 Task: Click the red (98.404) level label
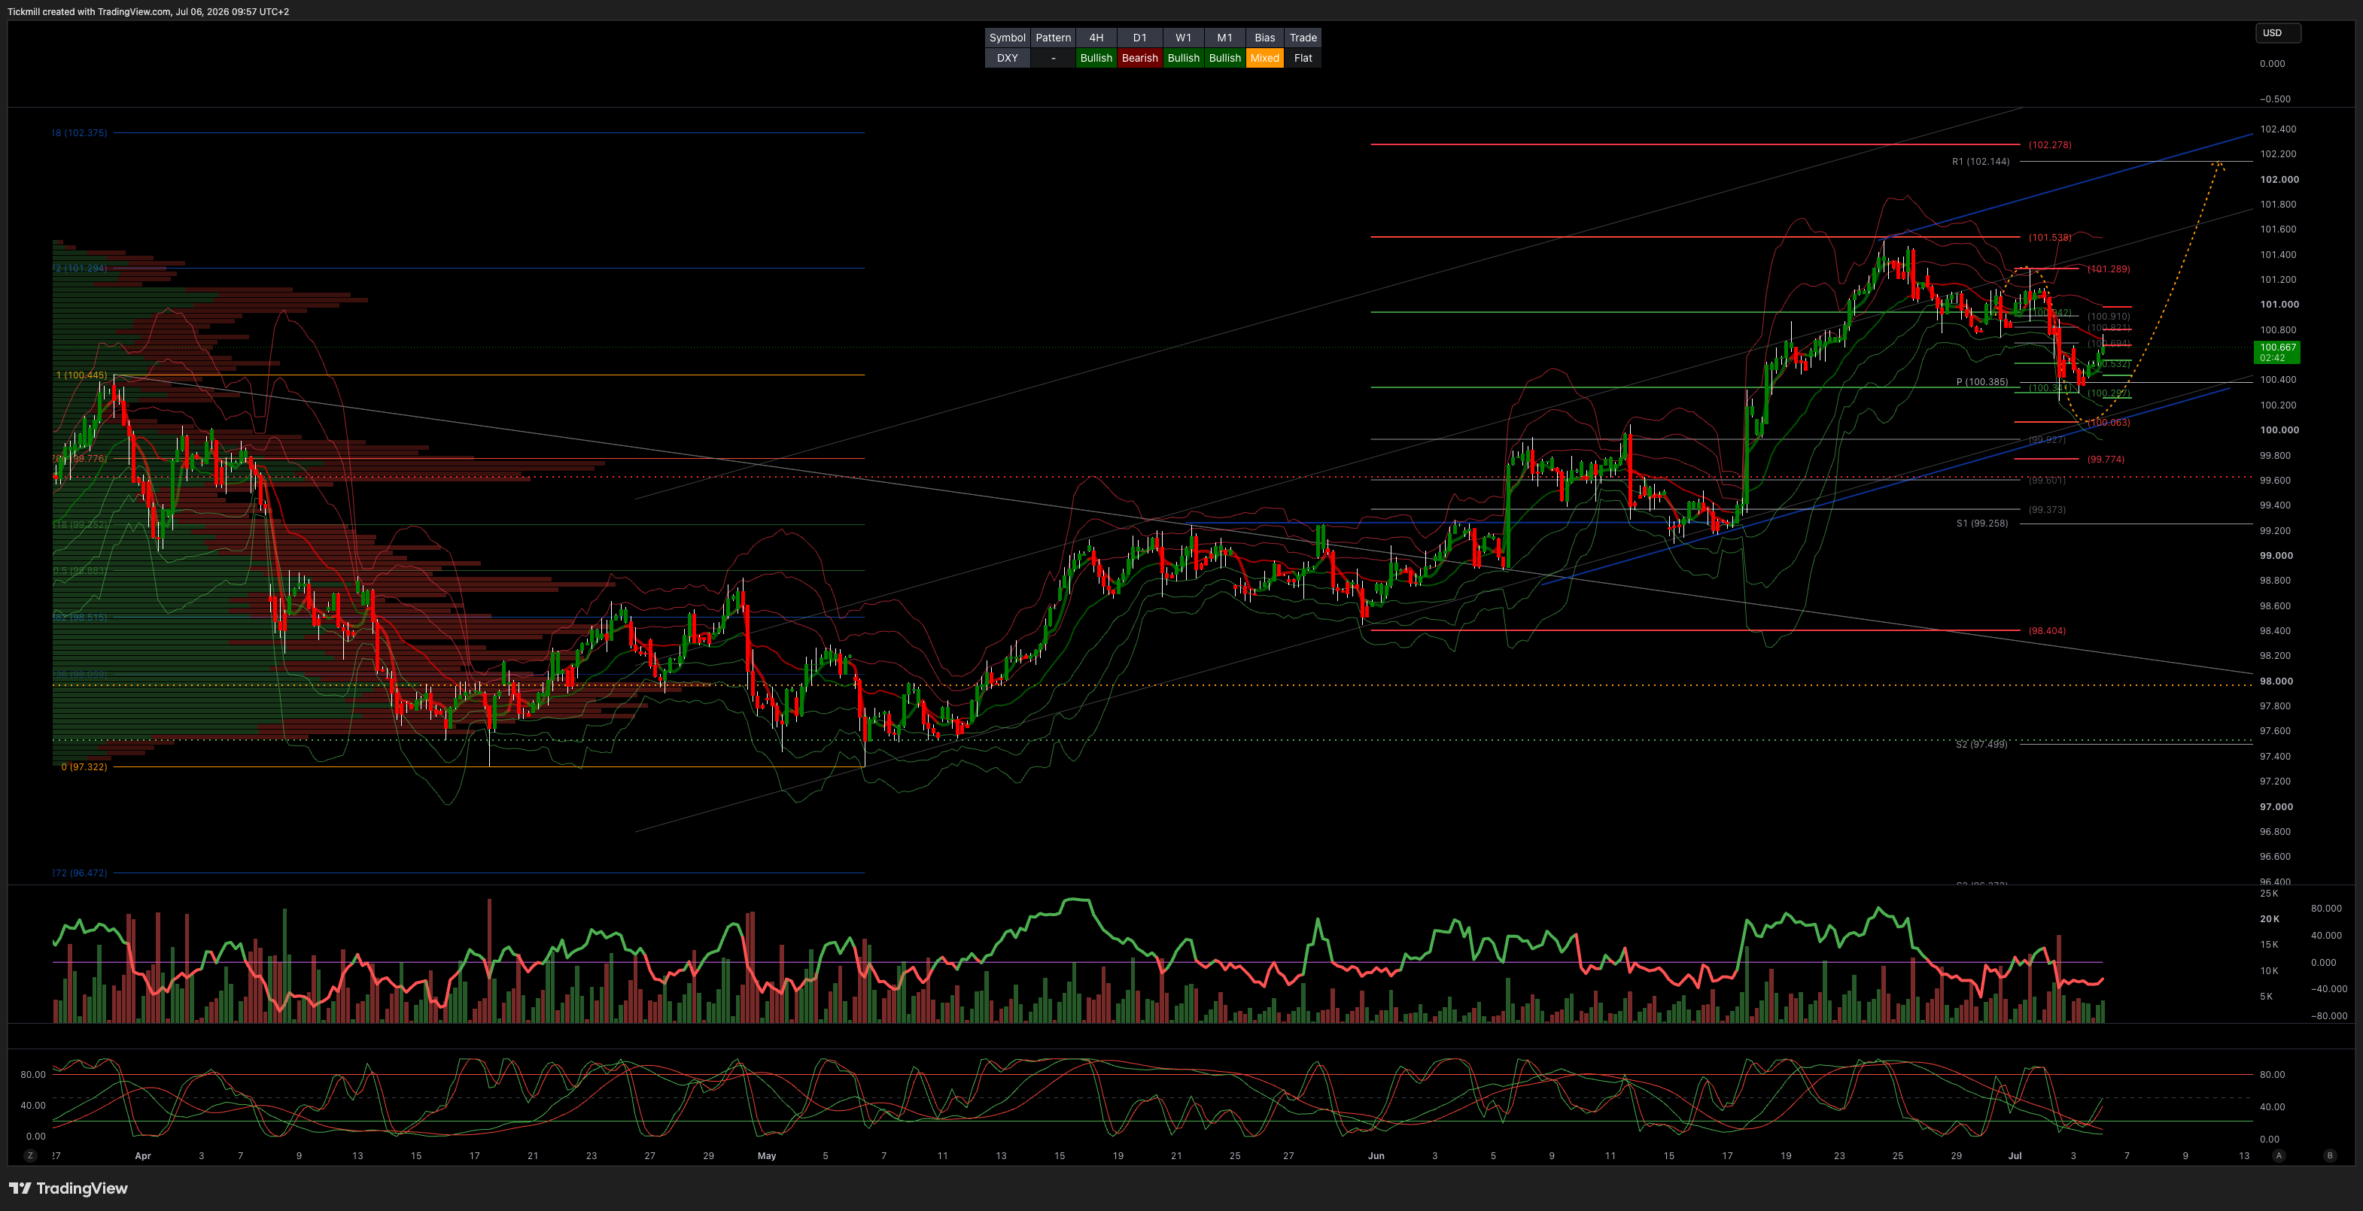click(x=2046, y=631)
